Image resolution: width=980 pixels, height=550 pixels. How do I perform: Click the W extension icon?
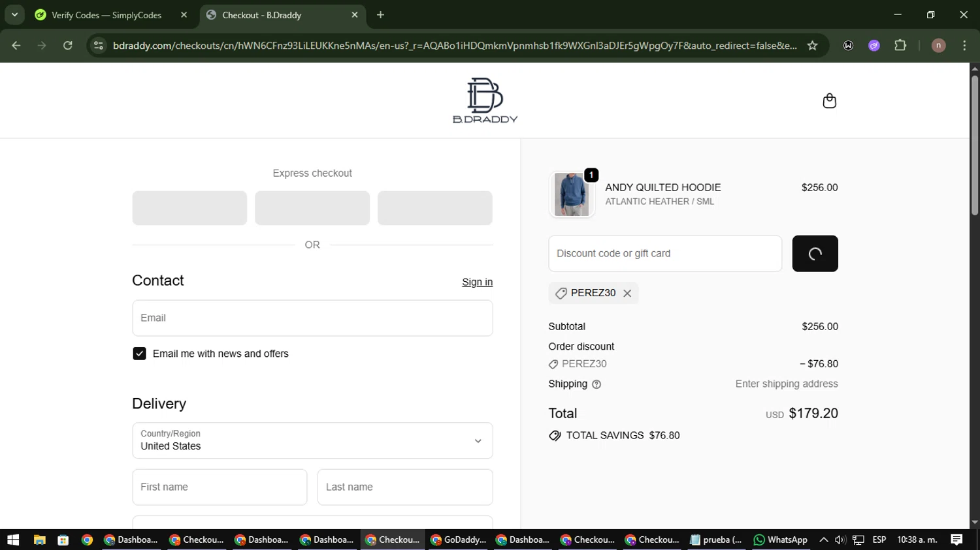(x=848, y=46)
